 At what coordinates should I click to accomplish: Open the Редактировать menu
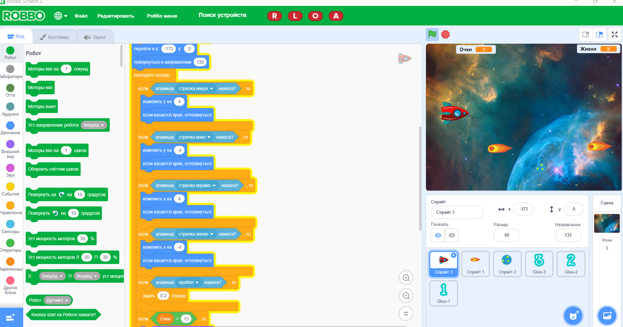point(115,16)
